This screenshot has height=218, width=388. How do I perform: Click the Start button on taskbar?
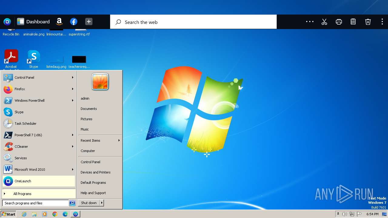coord(8,214)
